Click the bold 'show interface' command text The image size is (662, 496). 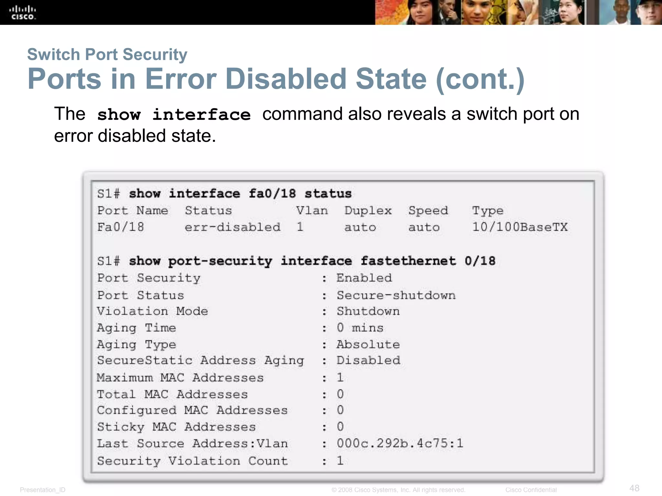(x=174, y=115)
